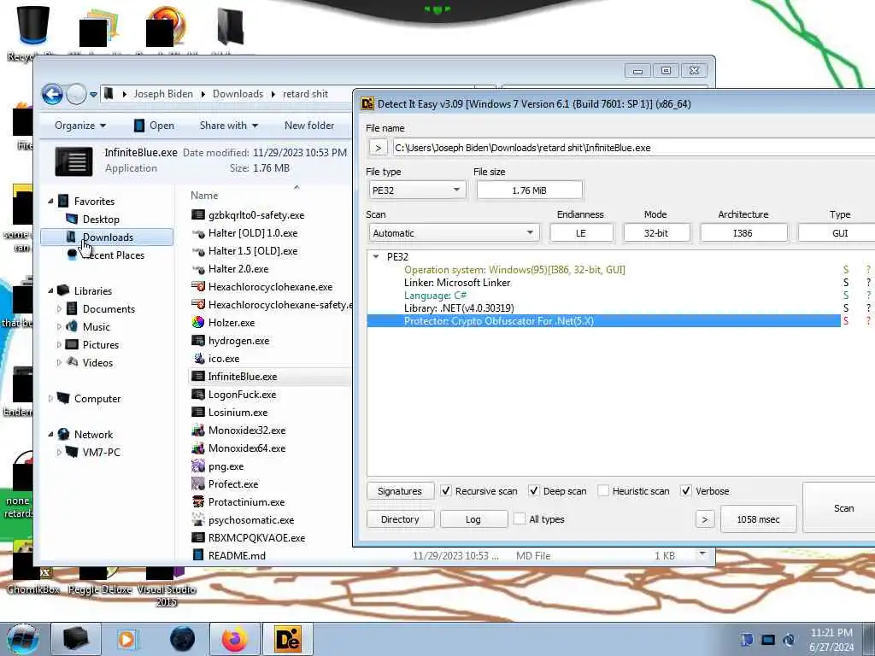Click the Name column header
Screen dimensions: 875x656
point(204,196)
